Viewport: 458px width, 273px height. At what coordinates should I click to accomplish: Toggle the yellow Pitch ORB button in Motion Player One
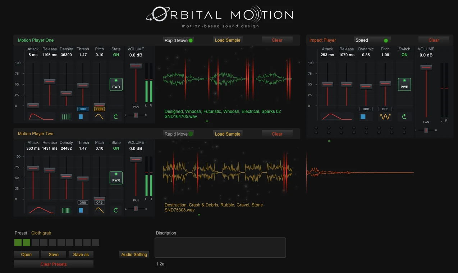pos(100,109)
